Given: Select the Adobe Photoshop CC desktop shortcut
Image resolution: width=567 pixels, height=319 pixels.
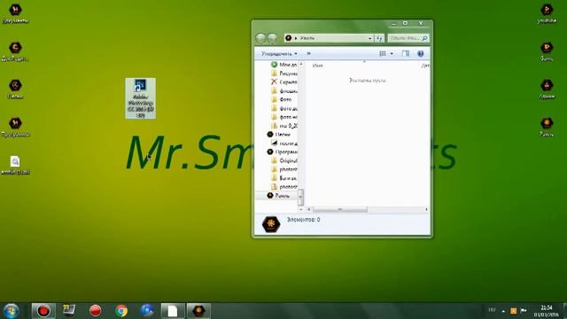Looking at the screenshot, I should coord(141,98).
